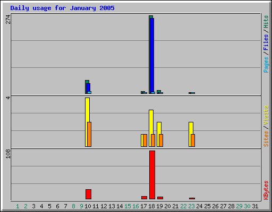Viewport: 272px width, 212px height.
Task: Select the red KBytes bar for day 19
Action: pos(160,198)
